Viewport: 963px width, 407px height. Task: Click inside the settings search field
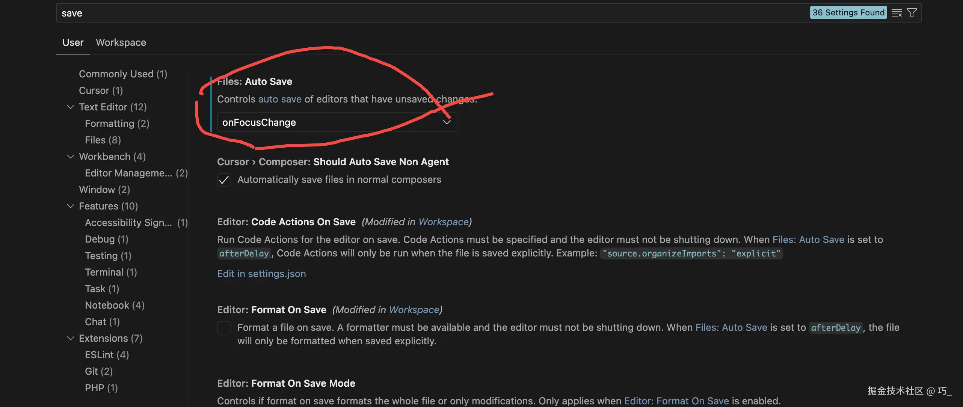click(413, 13)
